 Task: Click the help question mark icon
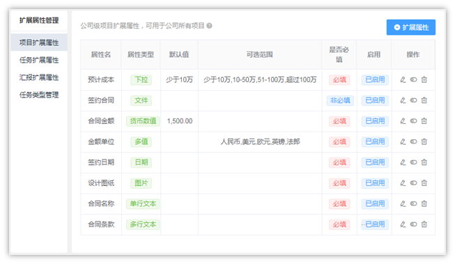(x=209, y=26)
